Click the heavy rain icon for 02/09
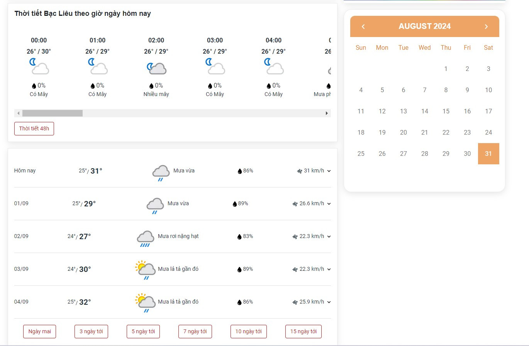This screenshot has height=346, width=529. (146, 238)
